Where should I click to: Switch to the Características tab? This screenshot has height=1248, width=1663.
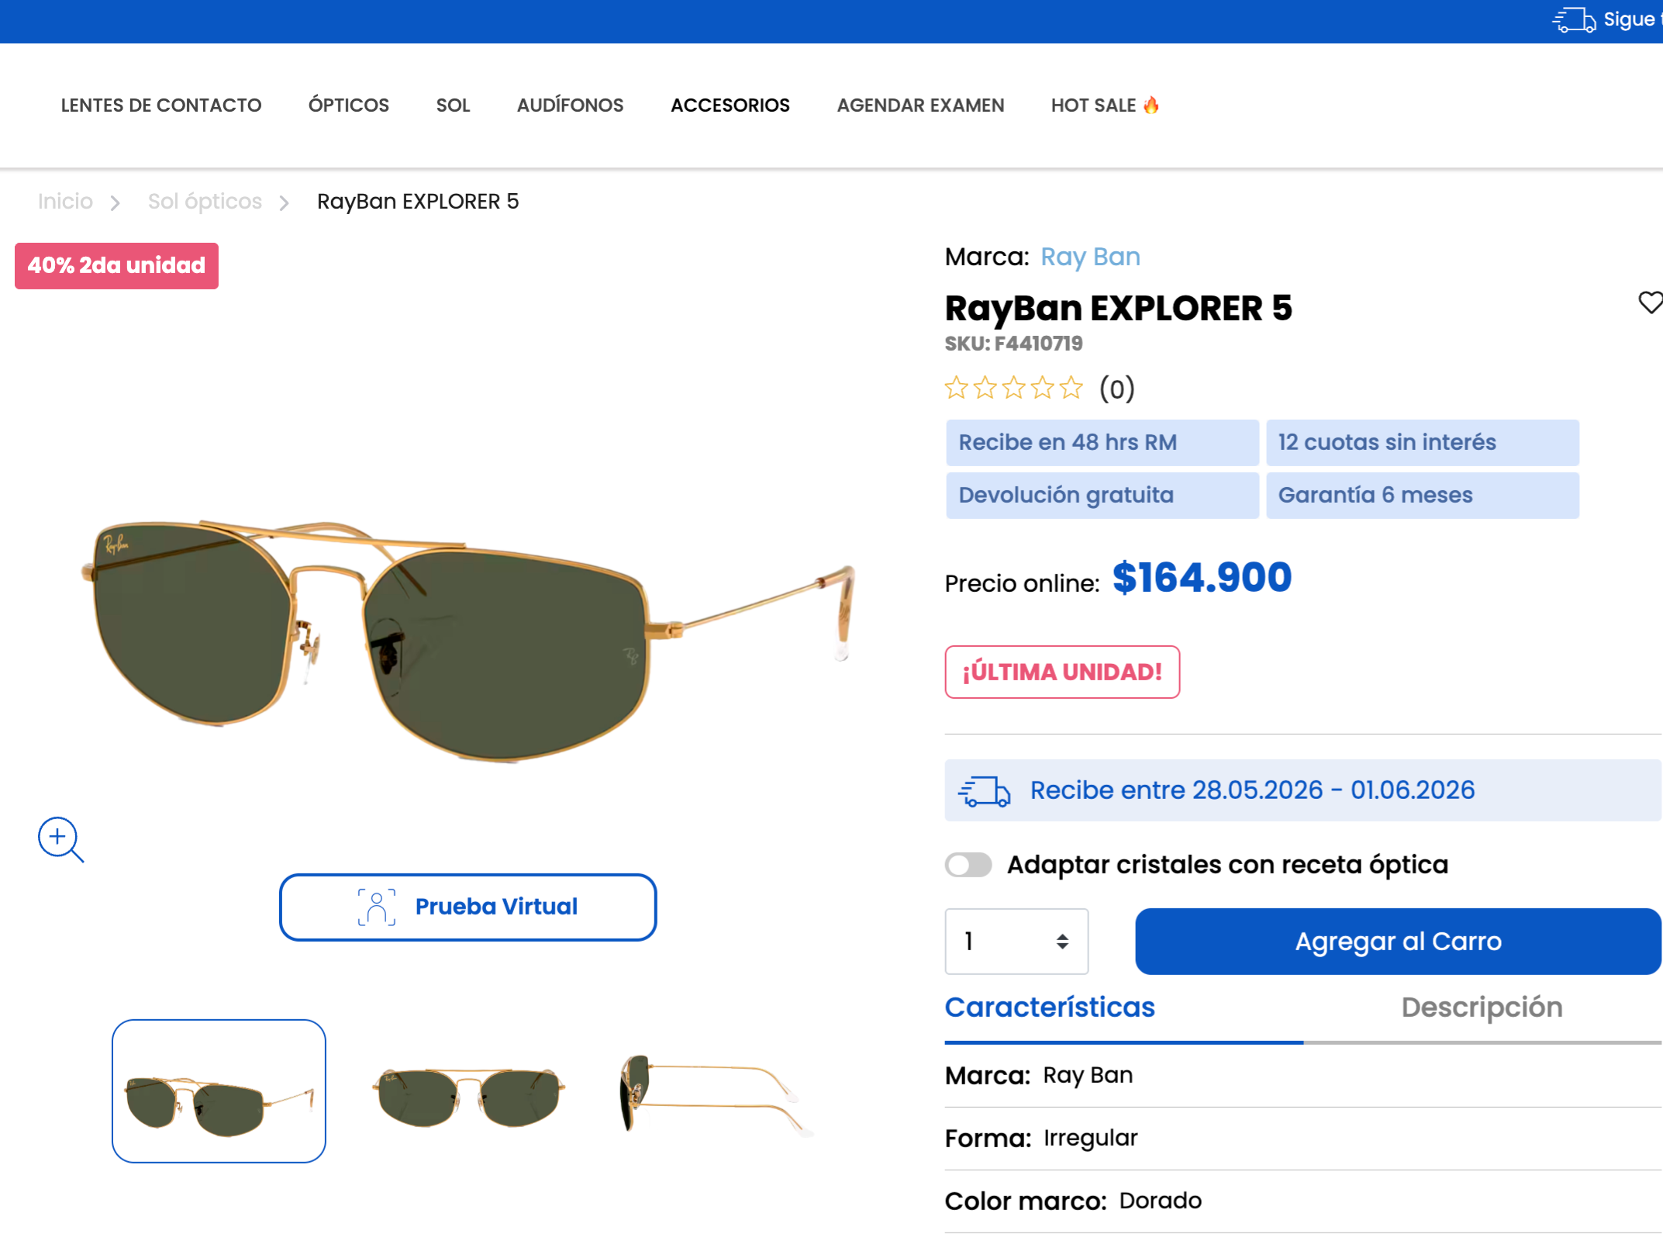coord(1050,1007)
